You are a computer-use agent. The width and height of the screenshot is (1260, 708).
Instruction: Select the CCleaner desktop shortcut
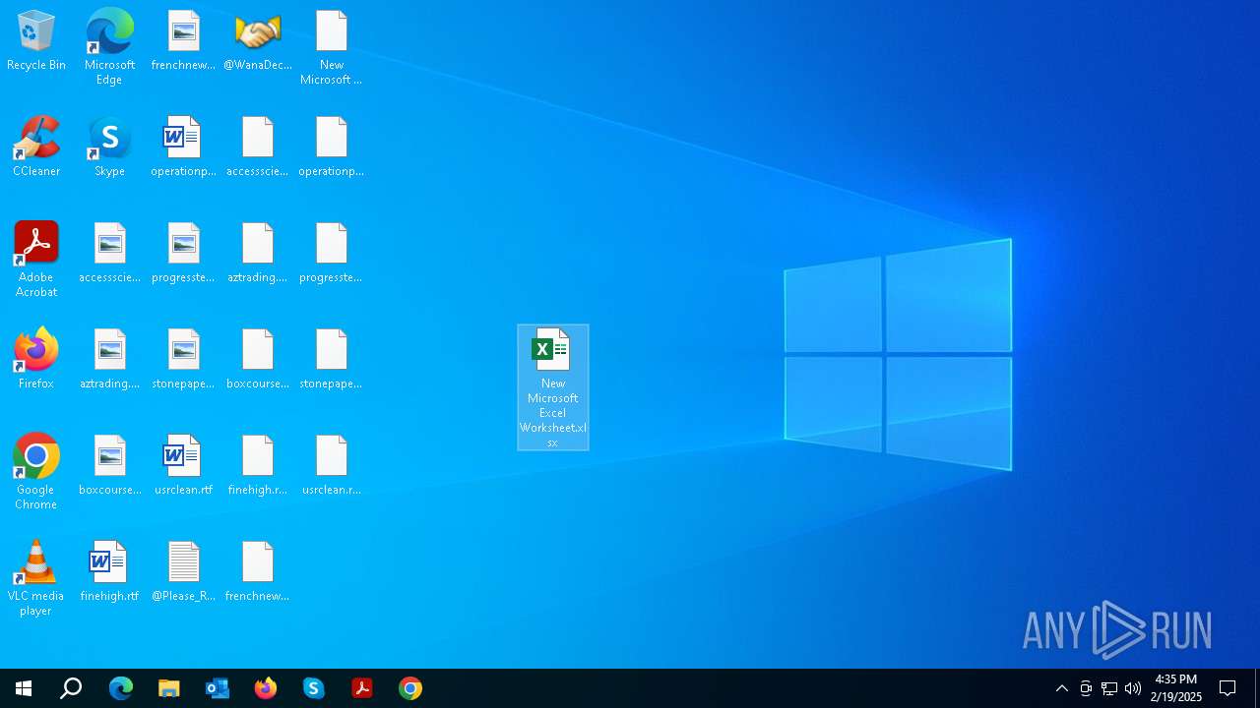pyautogui.click(x=36, y=147)
